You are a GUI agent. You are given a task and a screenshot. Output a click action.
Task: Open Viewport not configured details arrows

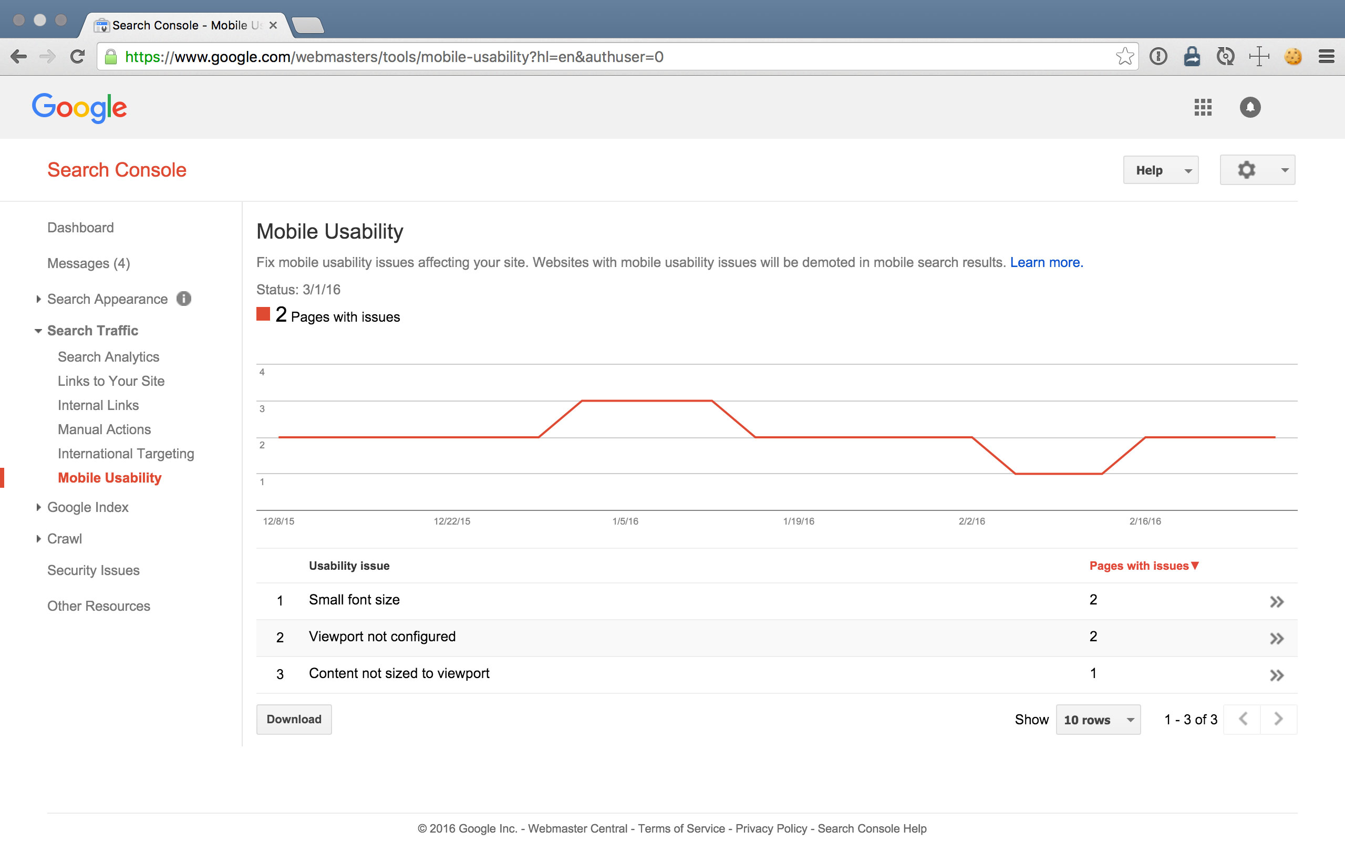point(1277,638)
